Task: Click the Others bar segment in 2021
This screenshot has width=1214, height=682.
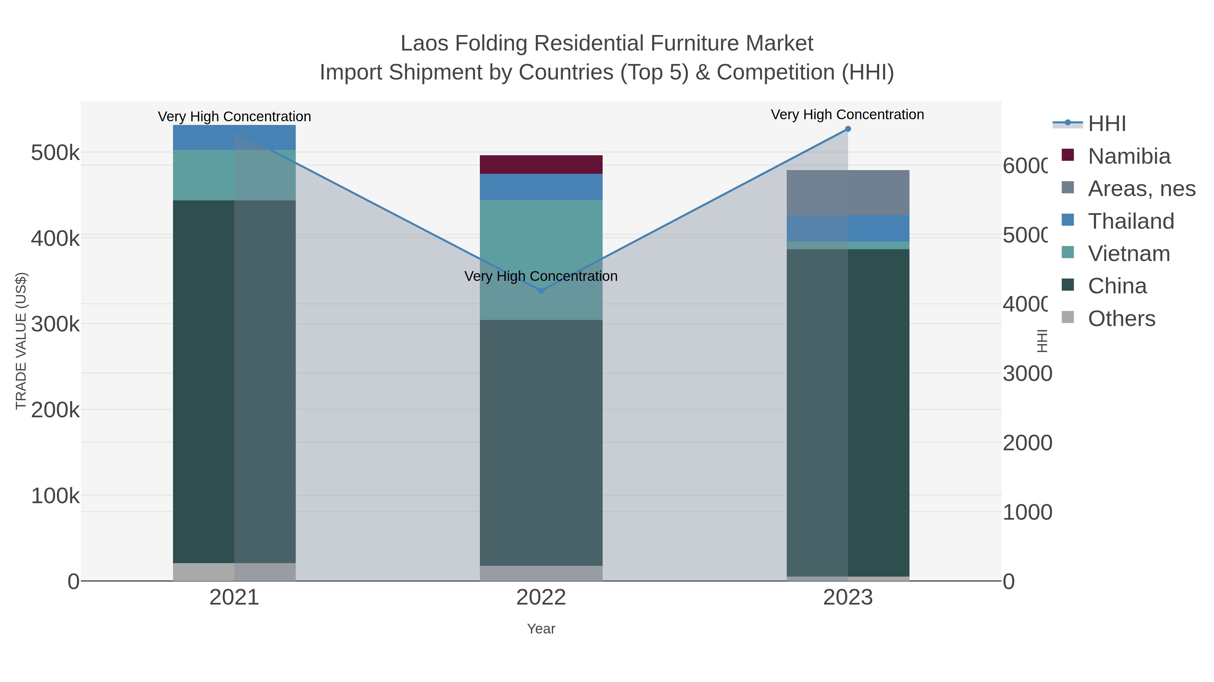Action: (x=234, y=572)
